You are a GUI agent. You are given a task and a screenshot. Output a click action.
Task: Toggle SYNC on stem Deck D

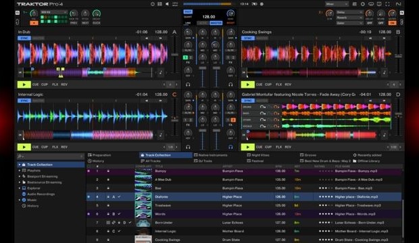248,101
